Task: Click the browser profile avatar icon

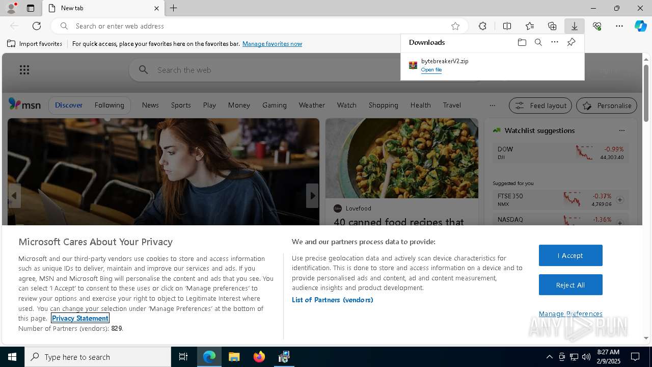Action: coord(11,8)
